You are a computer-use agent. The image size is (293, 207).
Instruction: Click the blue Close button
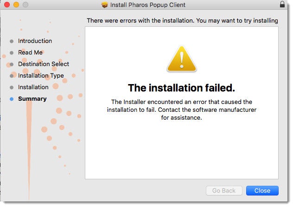(262, 190)
